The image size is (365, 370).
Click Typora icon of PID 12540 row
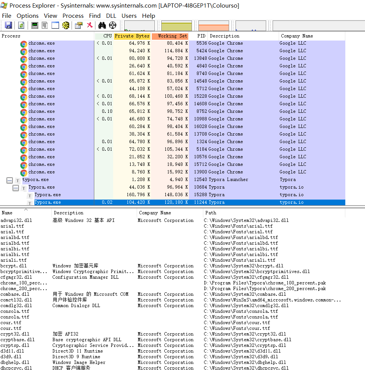(x=17, y=181)
